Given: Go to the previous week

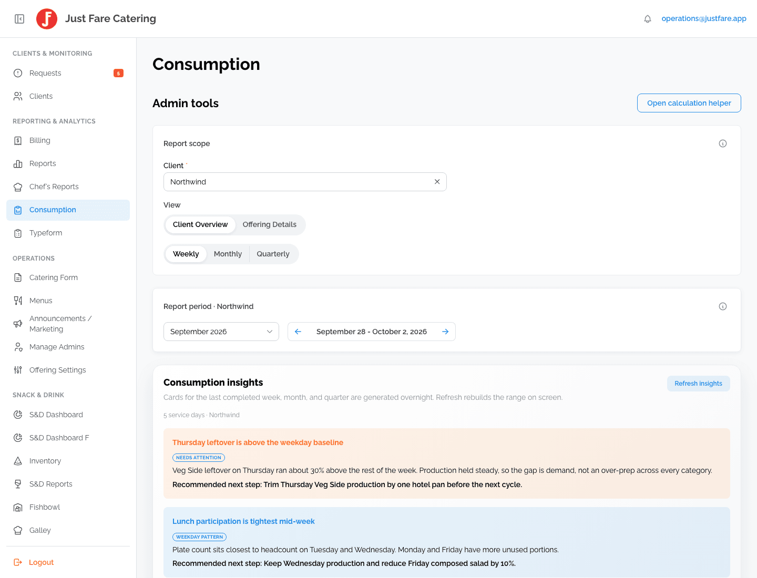Looking at the screenshot, I should coord(298,332).
